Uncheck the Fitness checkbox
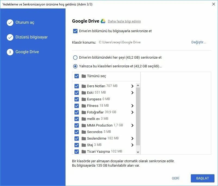This screenshot has width=218, height=186. tap(77, 106)
